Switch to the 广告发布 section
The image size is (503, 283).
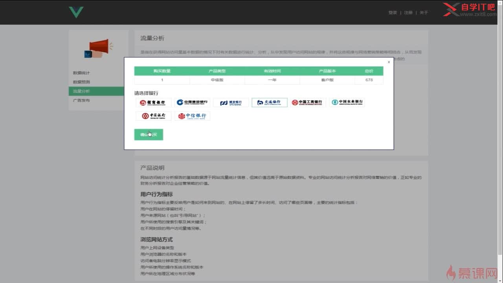[x=83, y=100]
